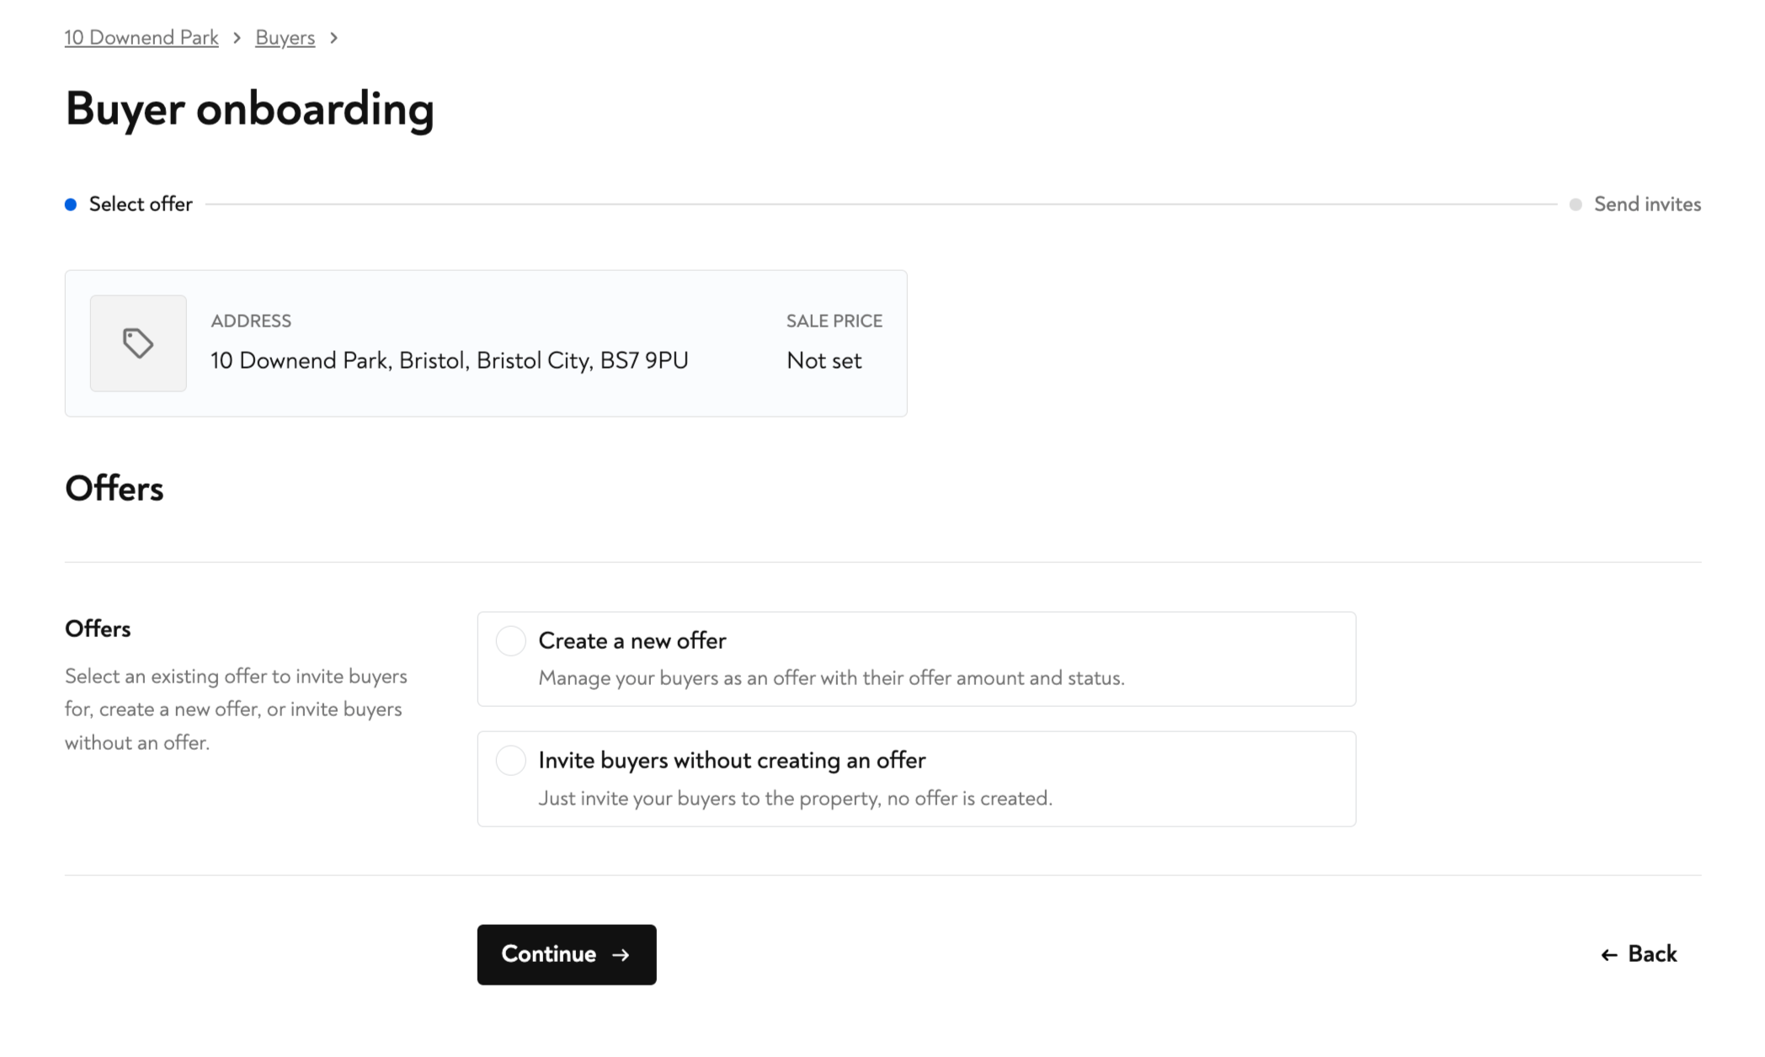Open the Buyers breadcrumb link
This screenshot has width=1765, height=1057.
click(x=285, y=38)
